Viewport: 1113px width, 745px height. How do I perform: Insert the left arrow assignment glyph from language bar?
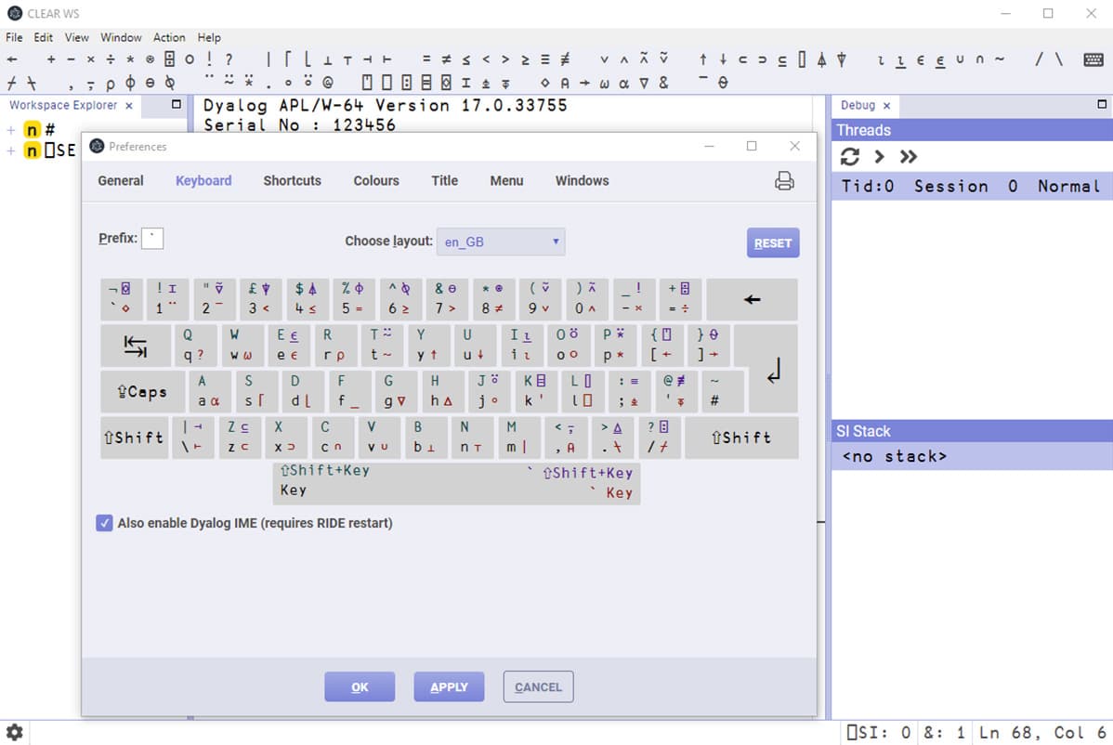tap(11, 59)
